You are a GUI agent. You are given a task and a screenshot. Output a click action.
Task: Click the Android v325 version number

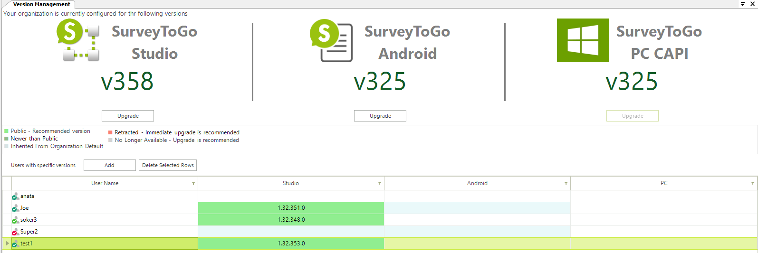(x=380, y=81)
